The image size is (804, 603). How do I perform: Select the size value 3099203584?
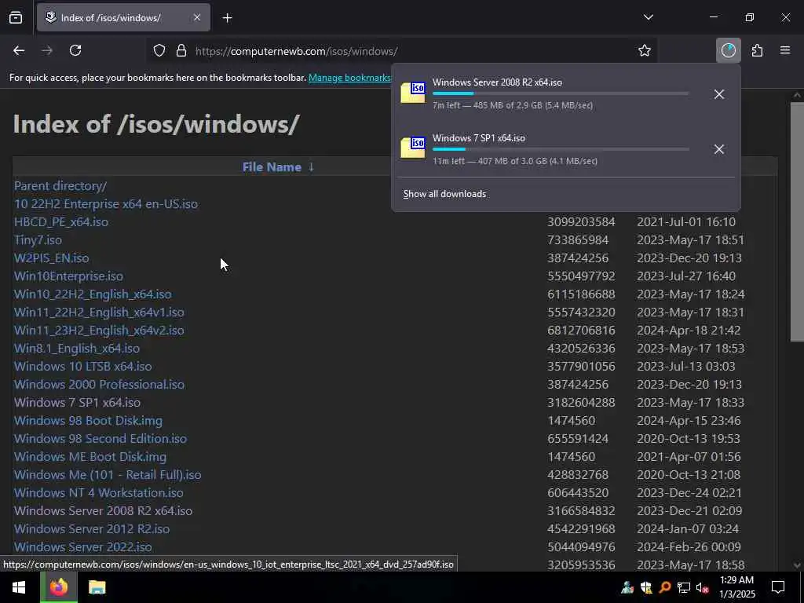(x=581, y=222)
